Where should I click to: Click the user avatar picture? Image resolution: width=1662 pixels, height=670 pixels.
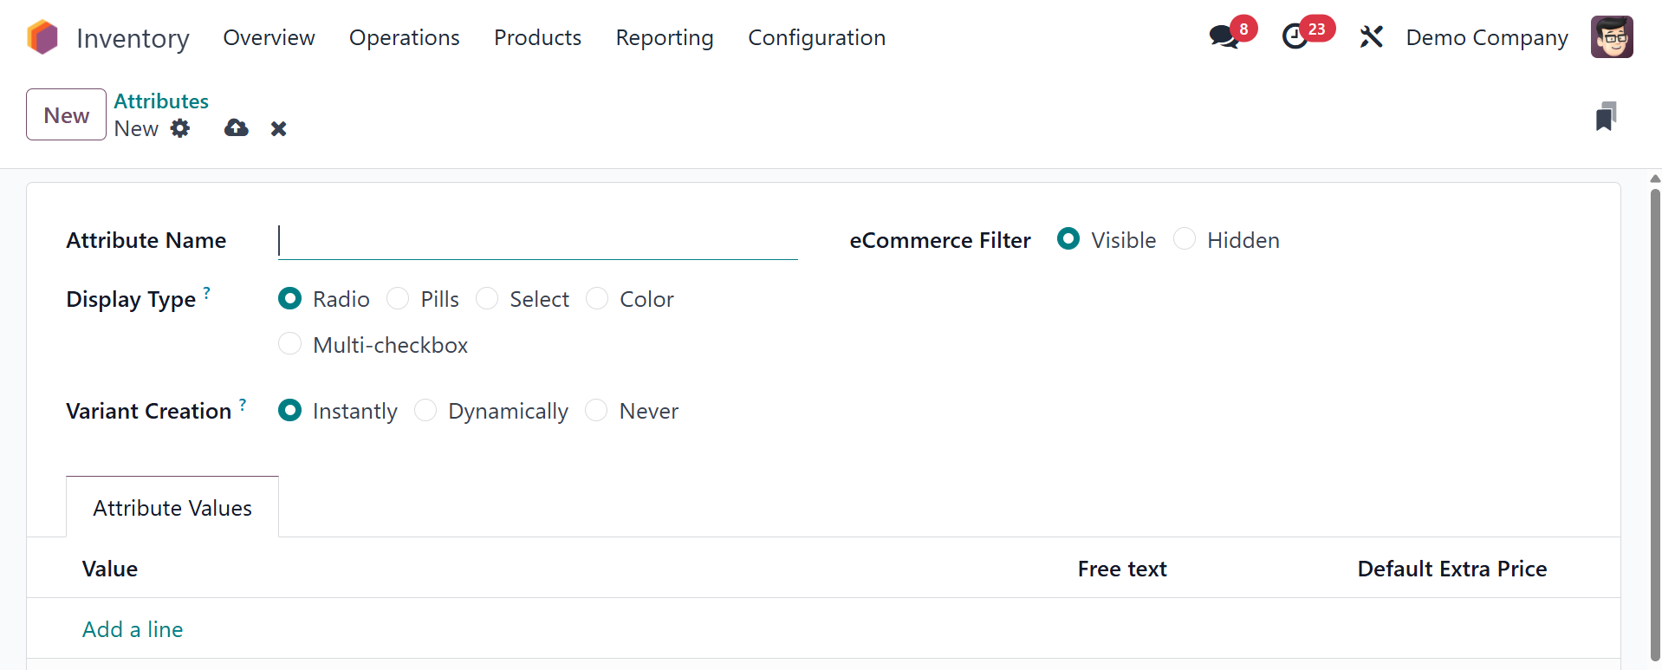[1612, 37]
